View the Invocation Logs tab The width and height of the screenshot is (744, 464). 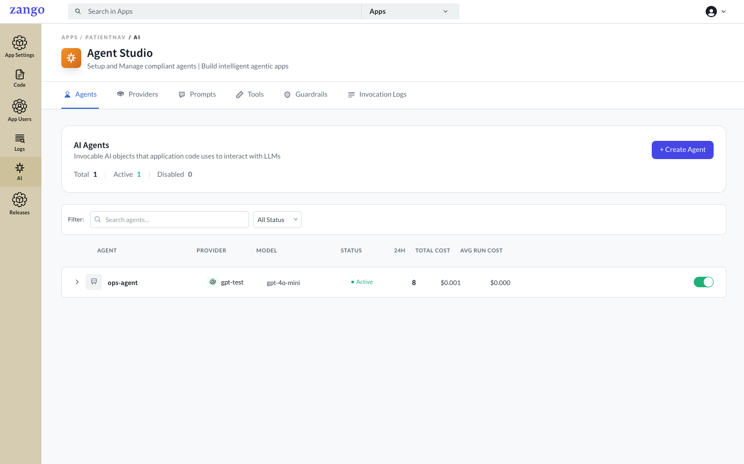(x=377, y=94)
